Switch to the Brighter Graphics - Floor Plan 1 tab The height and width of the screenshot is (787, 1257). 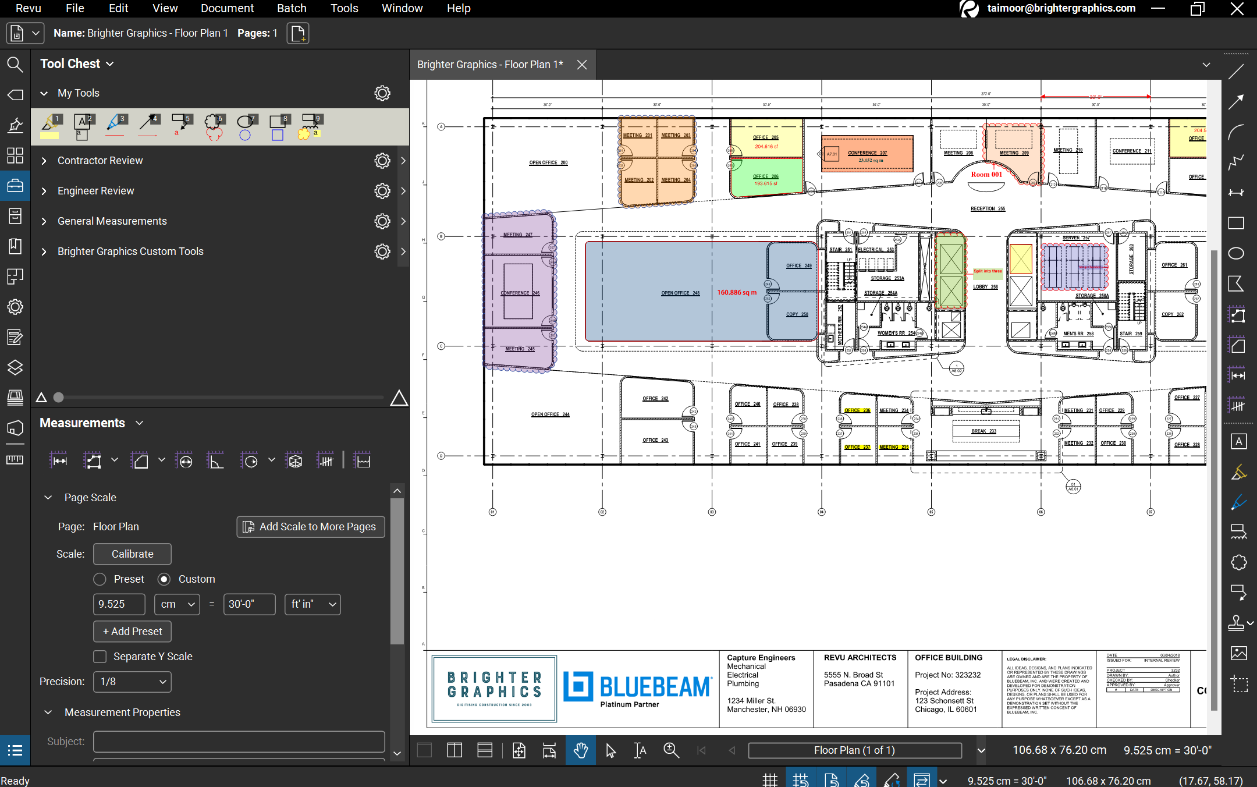tap(490, 65)
